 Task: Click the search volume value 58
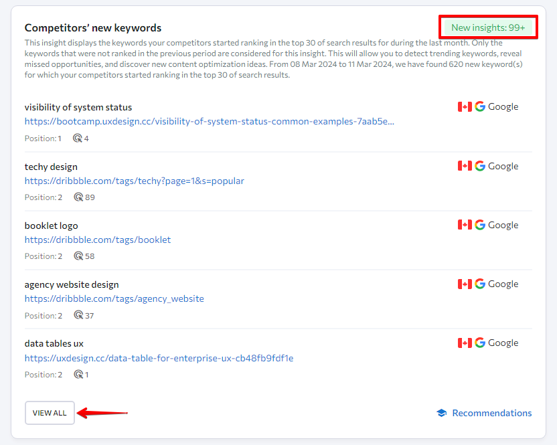(90, 256)
